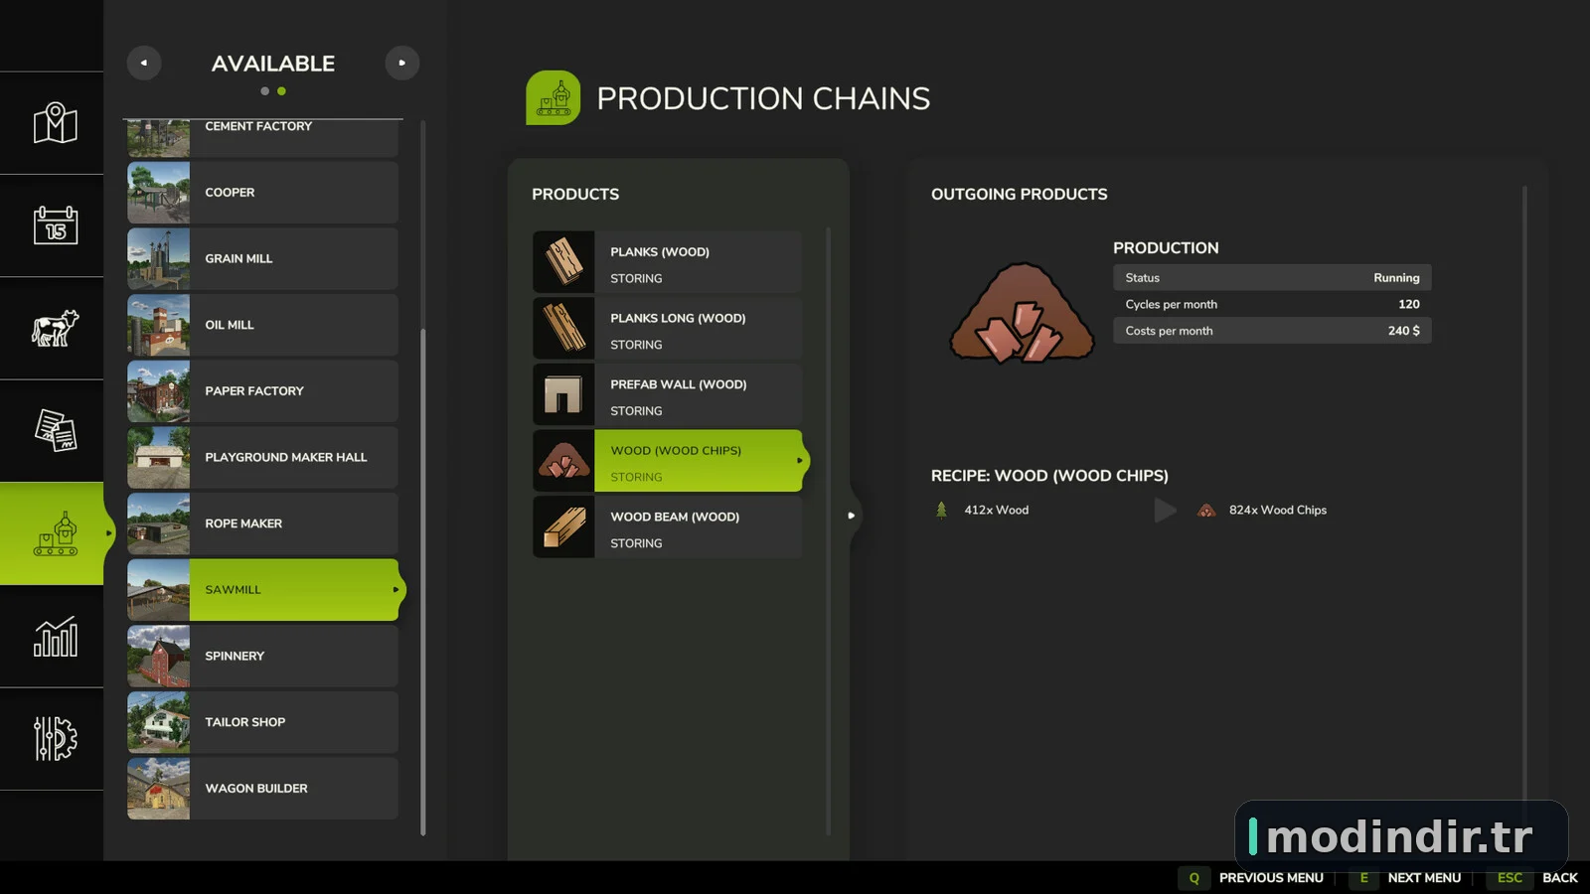Click the 824x Wood Chips recipe output
This screenshot has height=894, width=1590.
point(1262,511)
